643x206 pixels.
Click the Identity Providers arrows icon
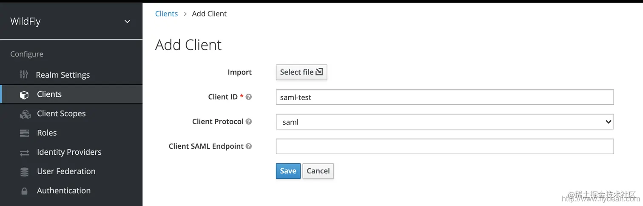[24, 153]
